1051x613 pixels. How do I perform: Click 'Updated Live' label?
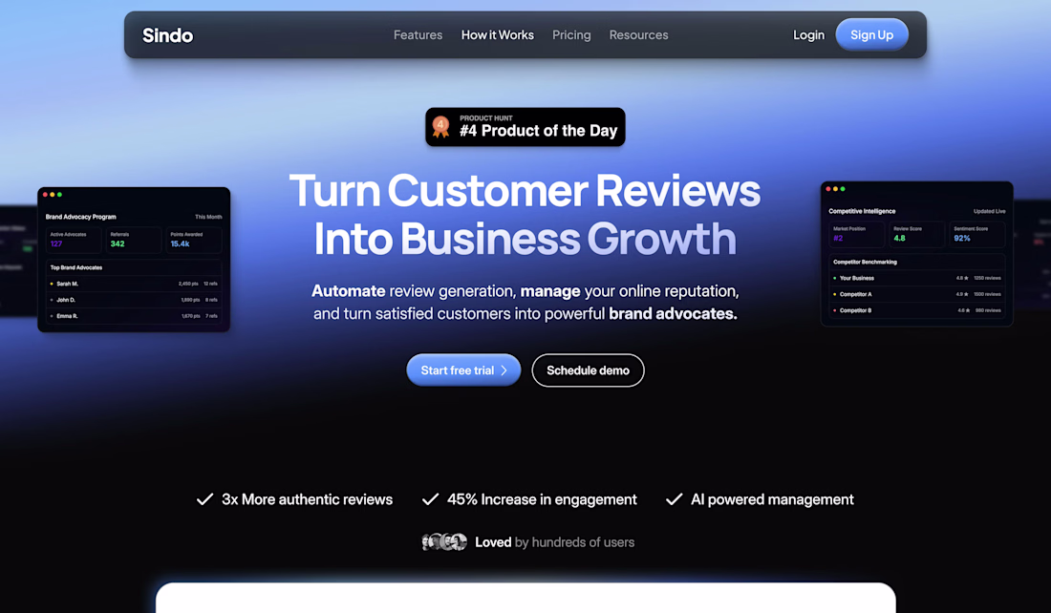[989, 211]
